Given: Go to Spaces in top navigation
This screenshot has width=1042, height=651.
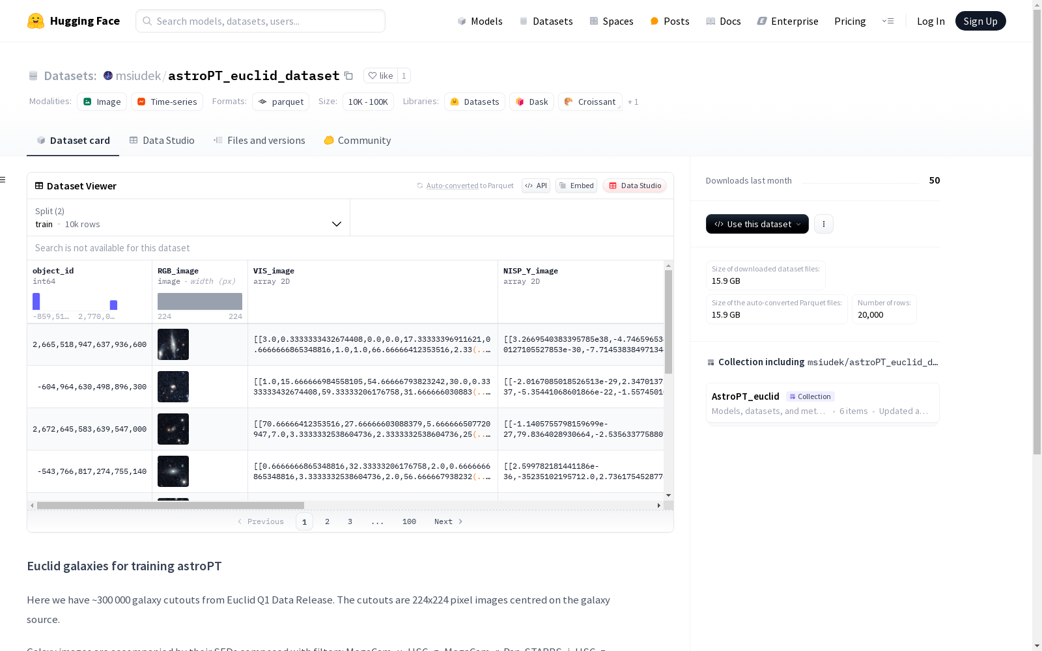Looking at the screenshot, I should 612,21.
